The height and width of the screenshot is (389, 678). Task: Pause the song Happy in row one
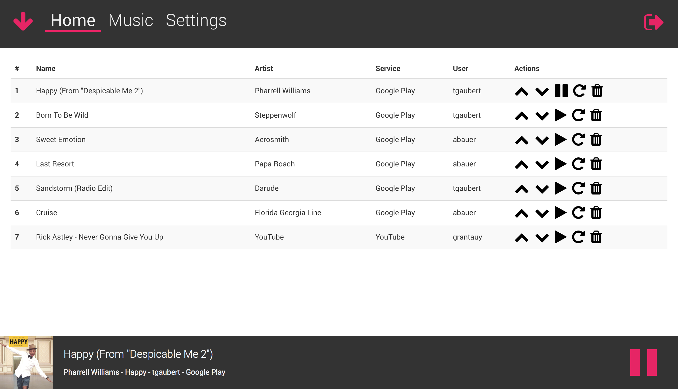click(x=561, y=91)
